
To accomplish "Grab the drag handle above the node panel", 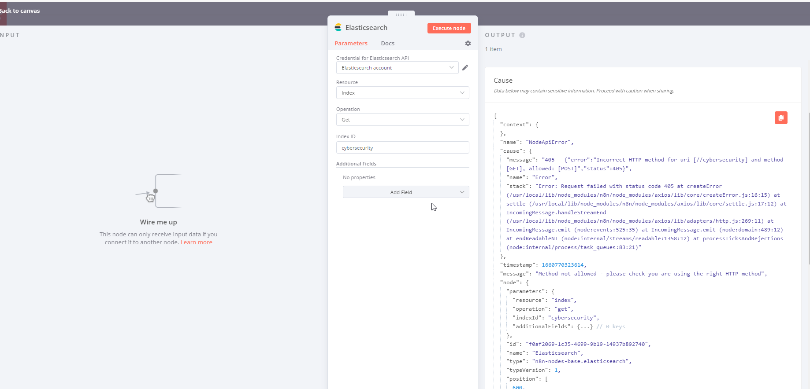I will coord(401,15).
